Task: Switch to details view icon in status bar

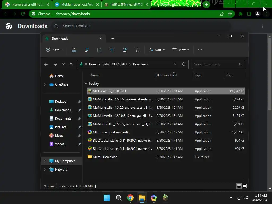Action: pos(239,186)
